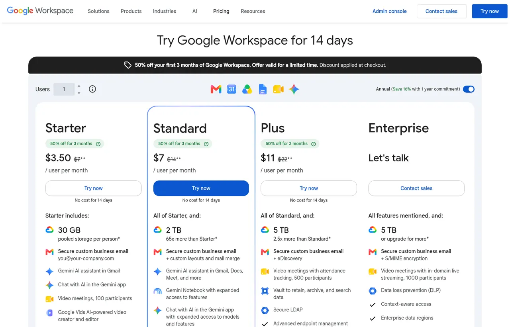Click the Users number input field
The image size is (510, 327).
pos(64,89)
